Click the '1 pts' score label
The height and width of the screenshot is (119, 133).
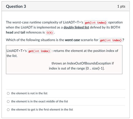[x=121, y=6]
